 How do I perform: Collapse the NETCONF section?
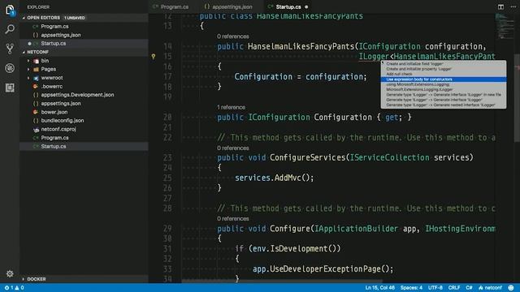(24, 52)
